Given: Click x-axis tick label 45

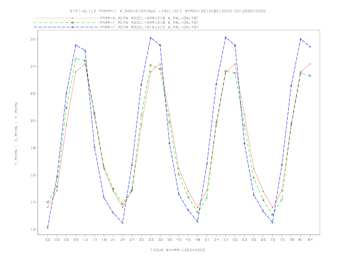Looking at the screenshot, I should (x=188, y=240).
